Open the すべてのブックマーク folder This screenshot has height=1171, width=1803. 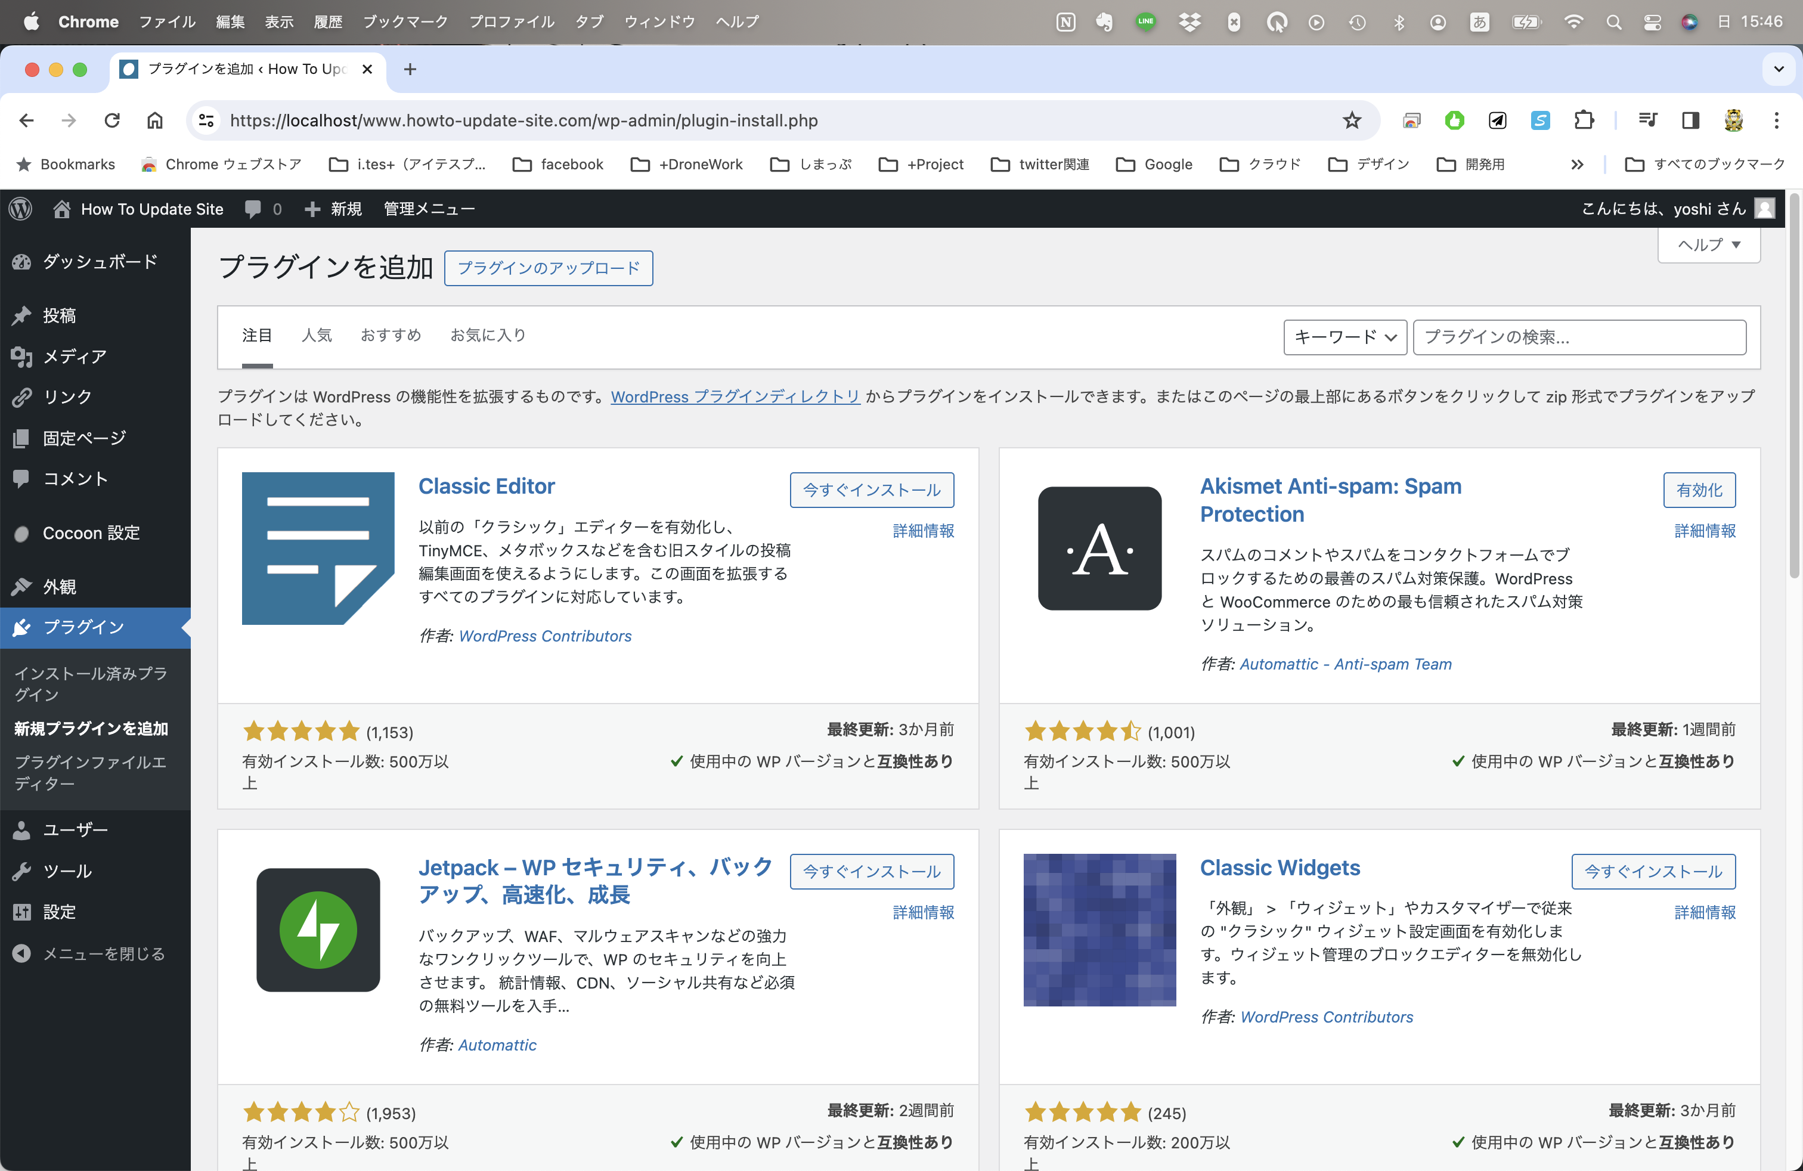coord(1705,165)
